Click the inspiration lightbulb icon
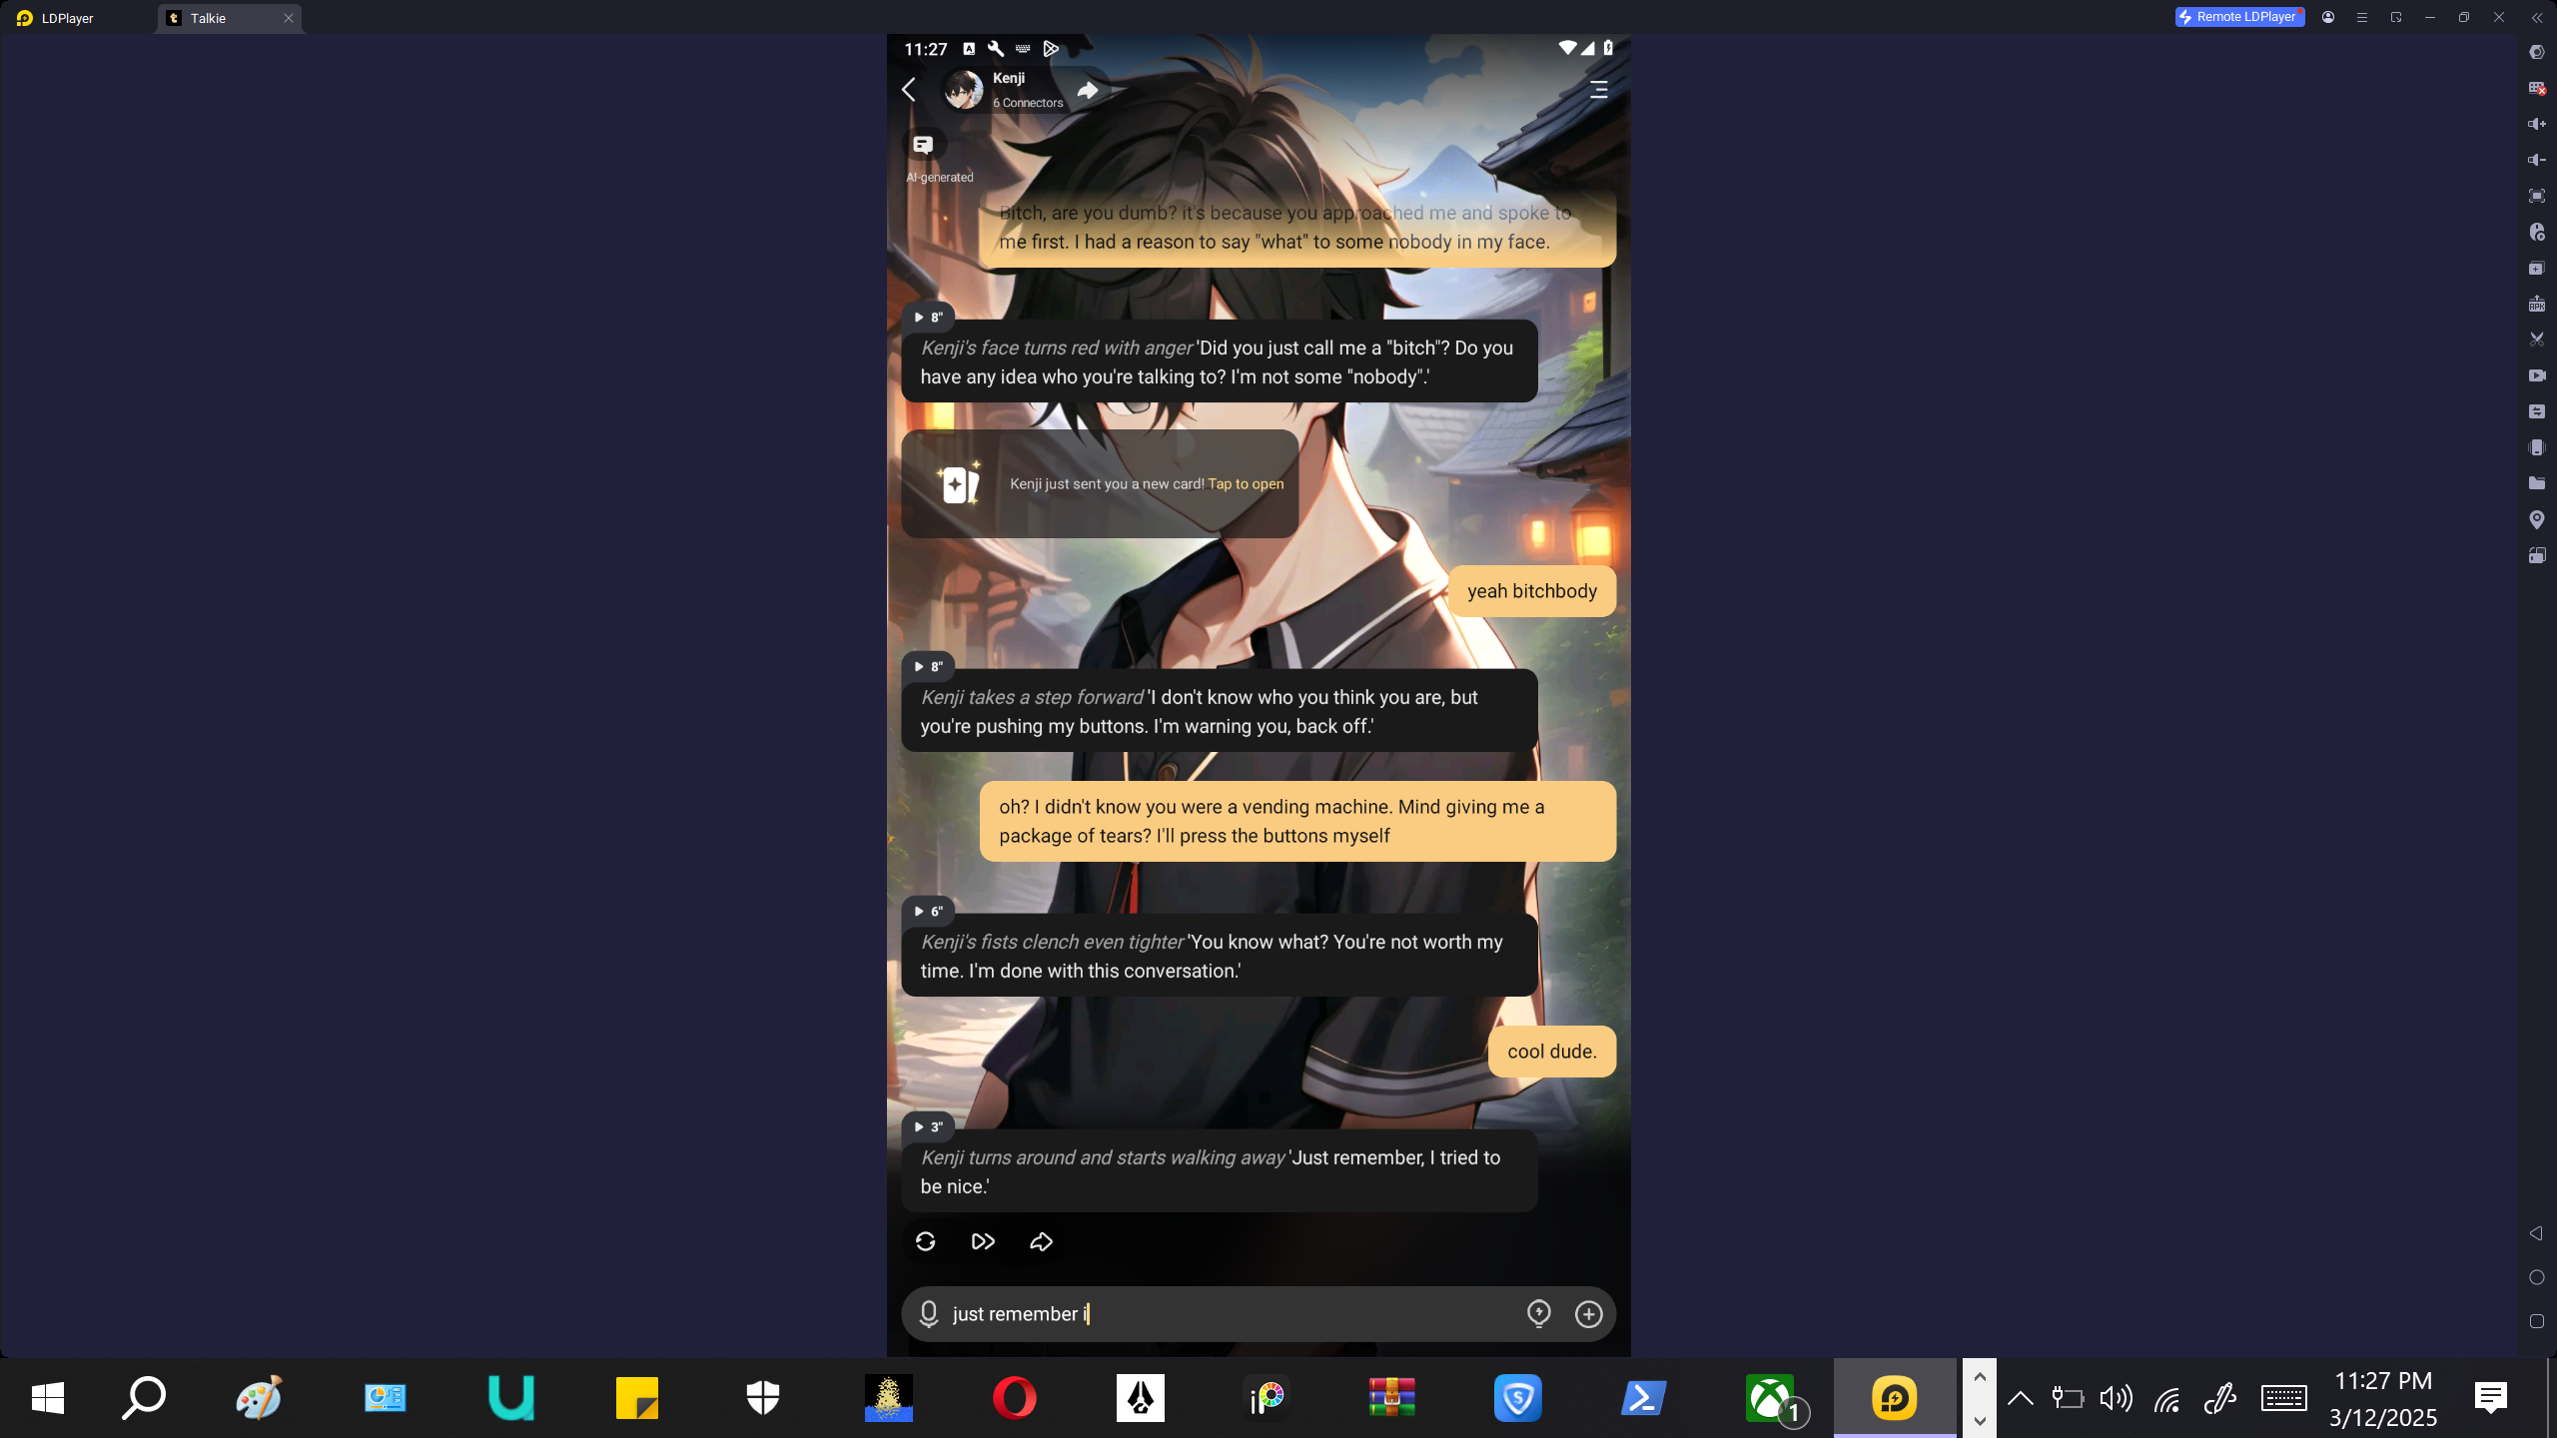The width and height of the screenshot is (2557, 1438). [1538, 1314]
